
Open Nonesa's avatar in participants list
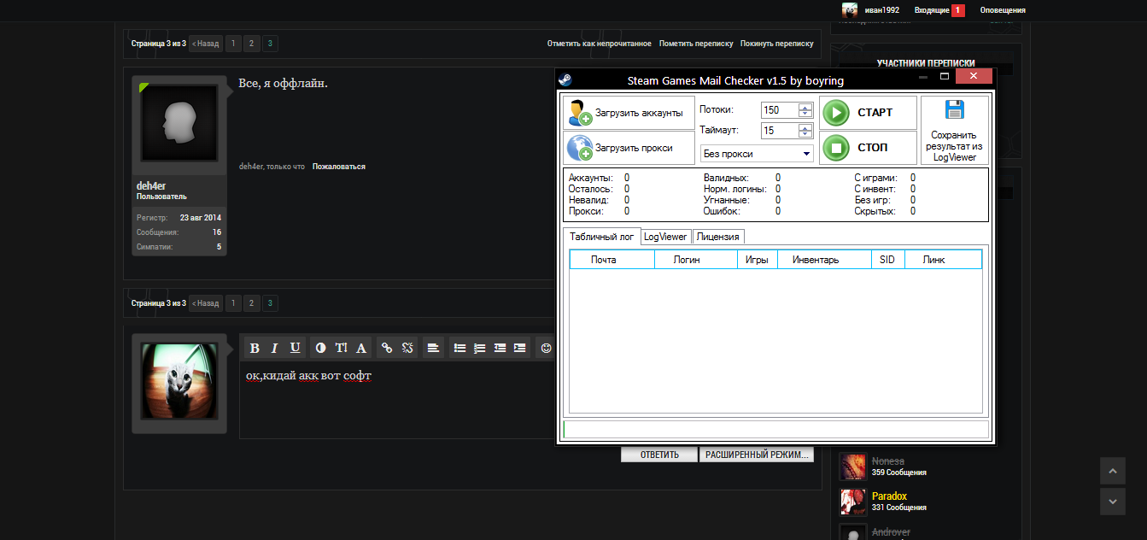coord(853,467)
